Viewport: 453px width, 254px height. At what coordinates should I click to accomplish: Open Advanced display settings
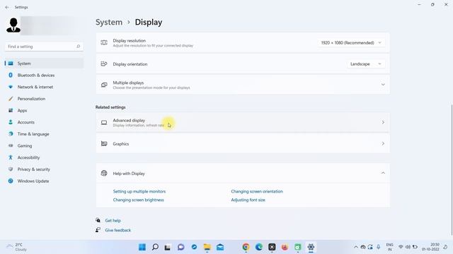coord(243,122)
